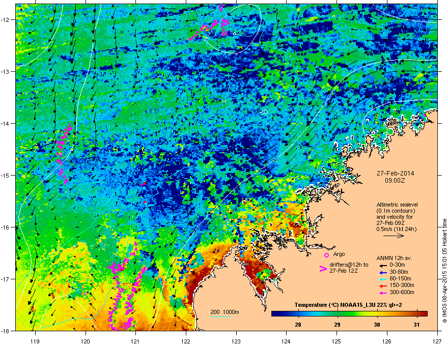This screenshot has width=448, height=346.
Task: Click the latitude axis label '-16'
Action: (x=6, y=227)
